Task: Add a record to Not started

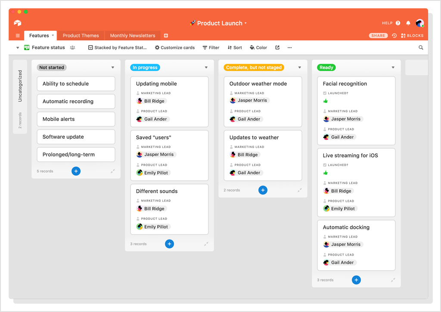Action: coord(76,171)
